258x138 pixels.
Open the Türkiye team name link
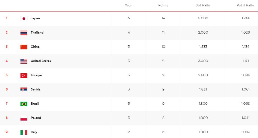(36, 75)
